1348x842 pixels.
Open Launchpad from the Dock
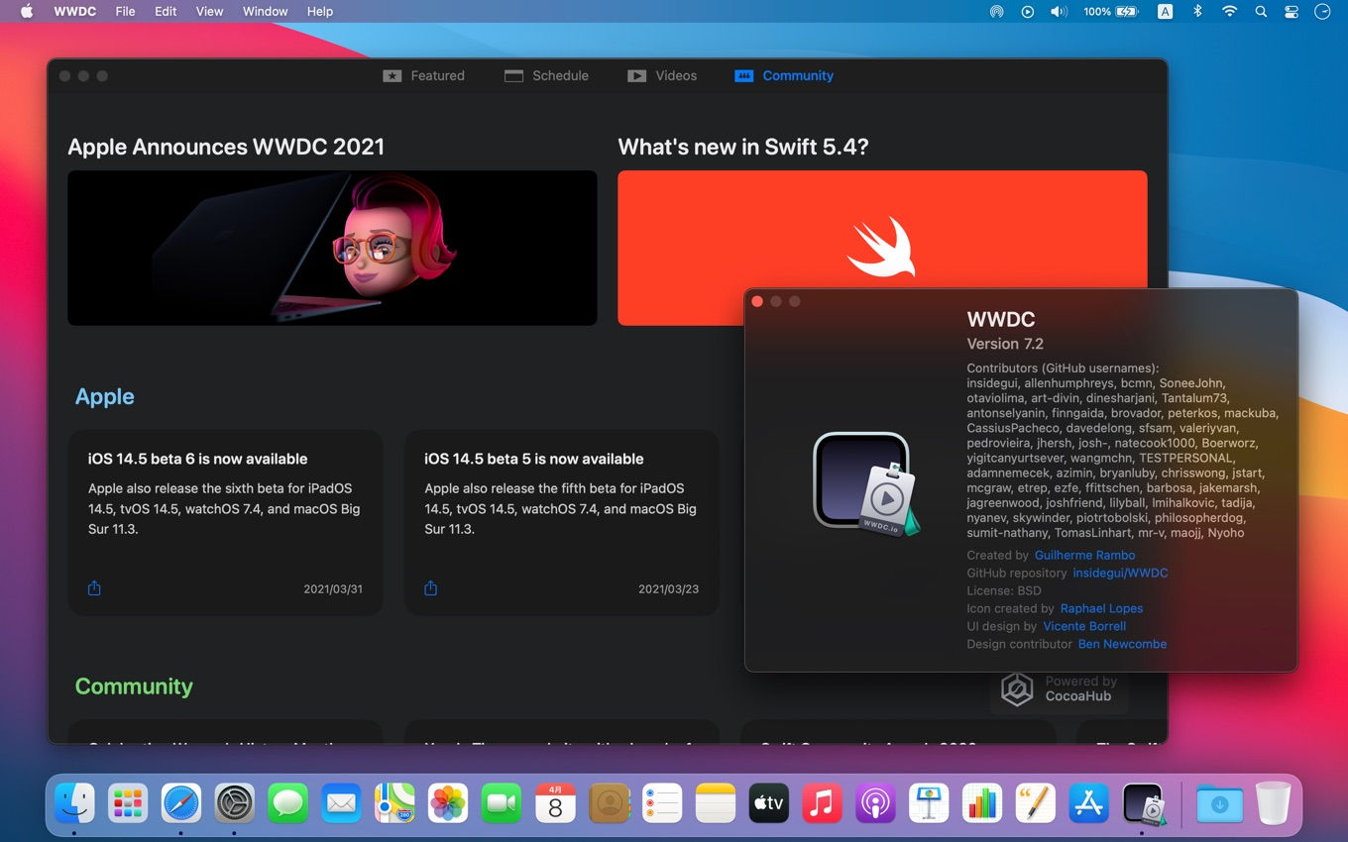pos(128,802)
